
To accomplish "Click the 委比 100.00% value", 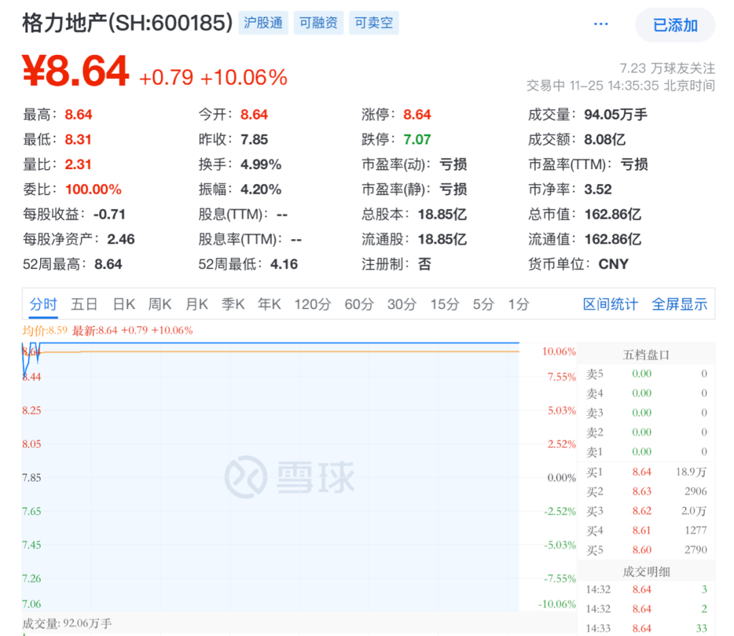I will [93, 189].
